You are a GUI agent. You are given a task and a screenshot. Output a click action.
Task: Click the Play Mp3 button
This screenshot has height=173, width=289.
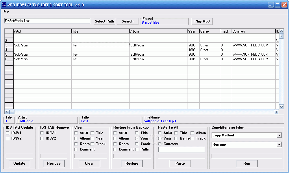[x=202, y=21]
